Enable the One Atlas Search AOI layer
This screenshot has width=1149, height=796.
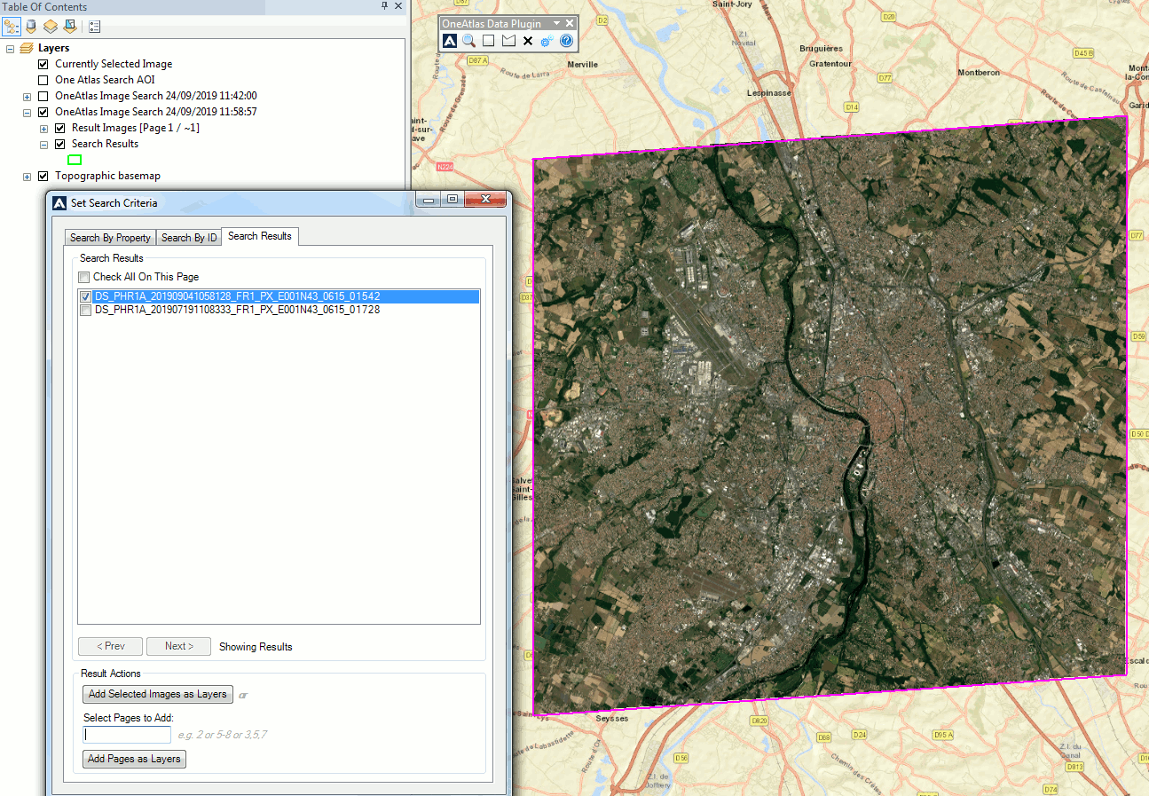click(x=43, y=79)
